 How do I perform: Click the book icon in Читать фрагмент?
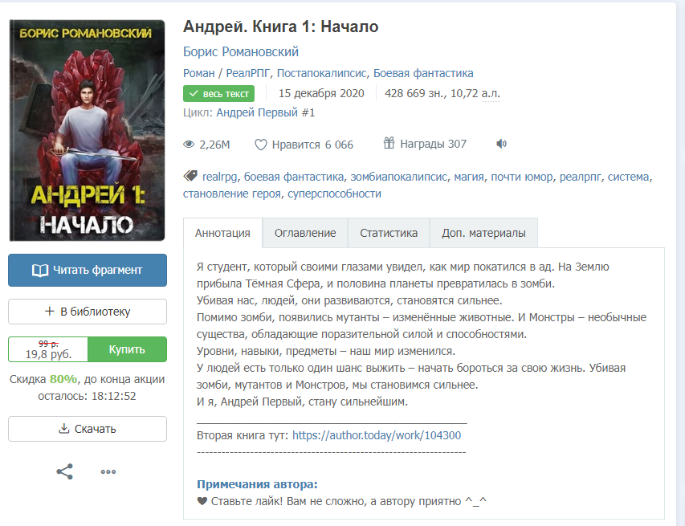pyautogui.click(x=40, y=271)
